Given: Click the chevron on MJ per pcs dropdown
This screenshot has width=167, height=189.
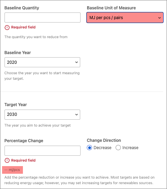Looking at the screenshot, I should click(x=159, y=18).
